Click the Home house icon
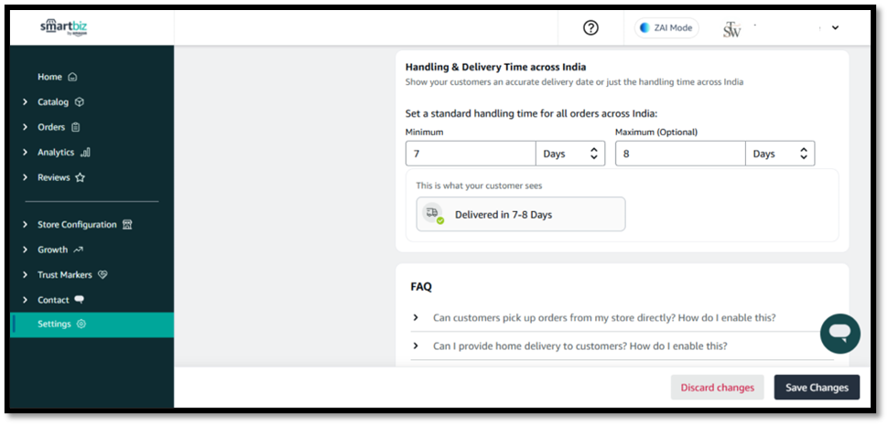 [x=73, y=77]
